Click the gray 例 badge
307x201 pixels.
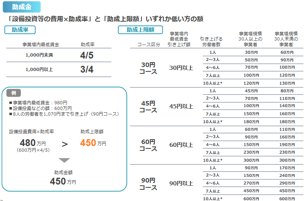(x=14, y=93)
